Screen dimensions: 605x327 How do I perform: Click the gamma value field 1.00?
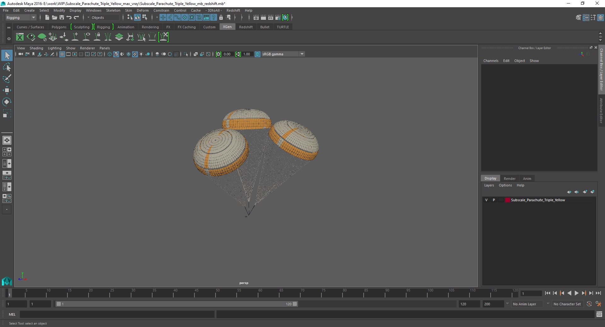coord(247,54)
